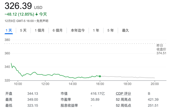Select the 本年迄今 tab
This screenshot has height=111, width=174.
[x=78, y=30]
